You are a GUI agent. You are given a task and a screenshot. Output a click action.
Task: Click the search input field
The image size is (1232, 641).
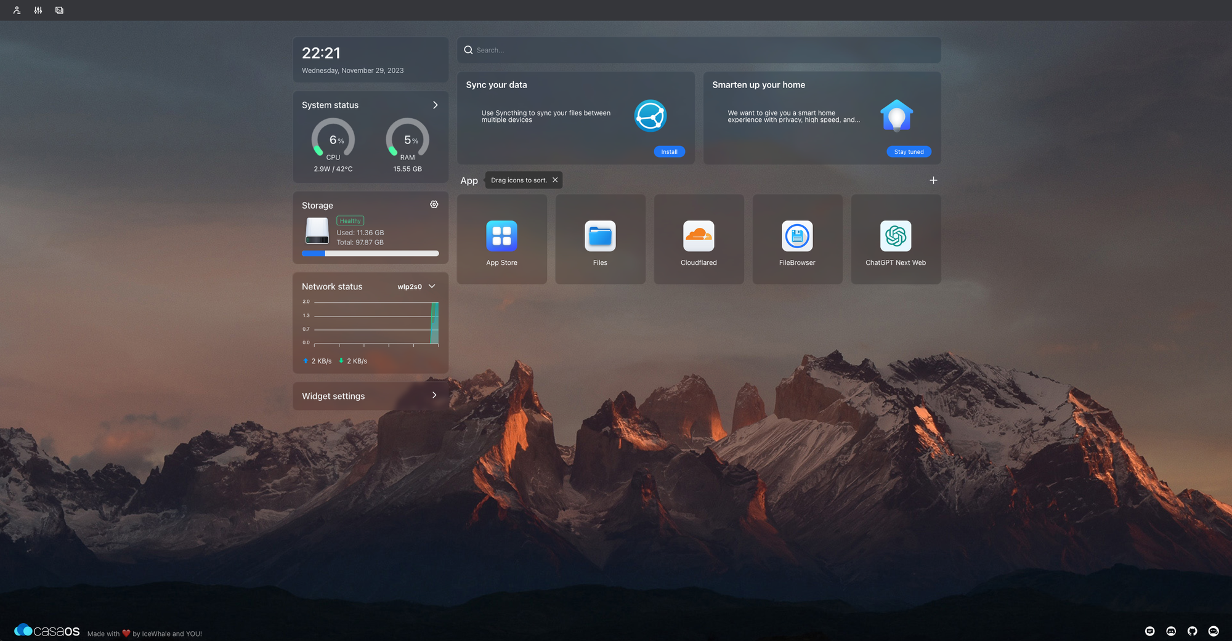point(699,50)
